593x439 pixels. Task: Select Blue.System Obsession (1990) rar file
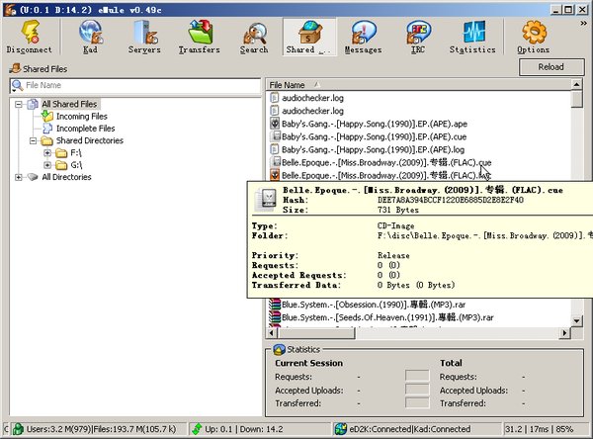pyautogui.click(x=374, y=305)
